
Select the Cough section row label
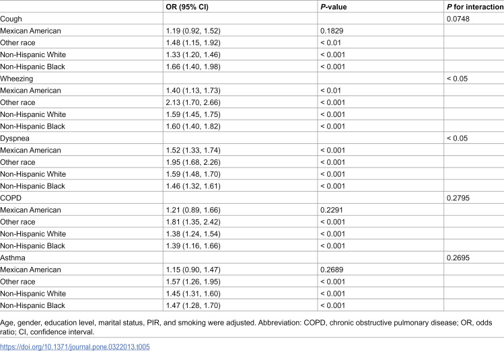tap(11, 19)
